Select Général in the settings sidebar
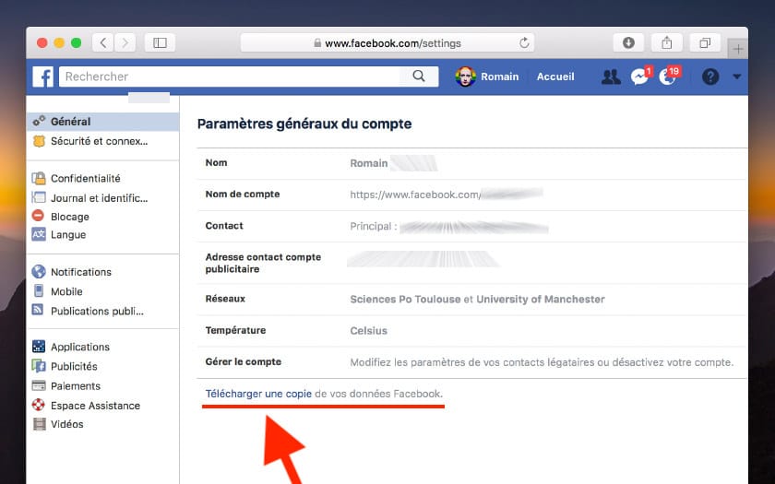 [x=102, y=122]
